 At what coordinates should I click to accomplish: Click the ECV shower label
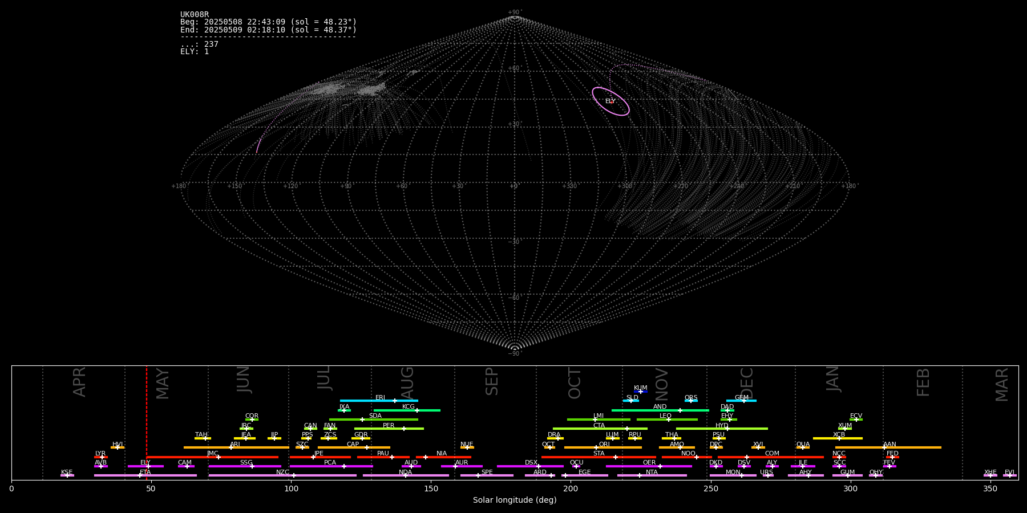pyautogui.click(x=856, y=416)
